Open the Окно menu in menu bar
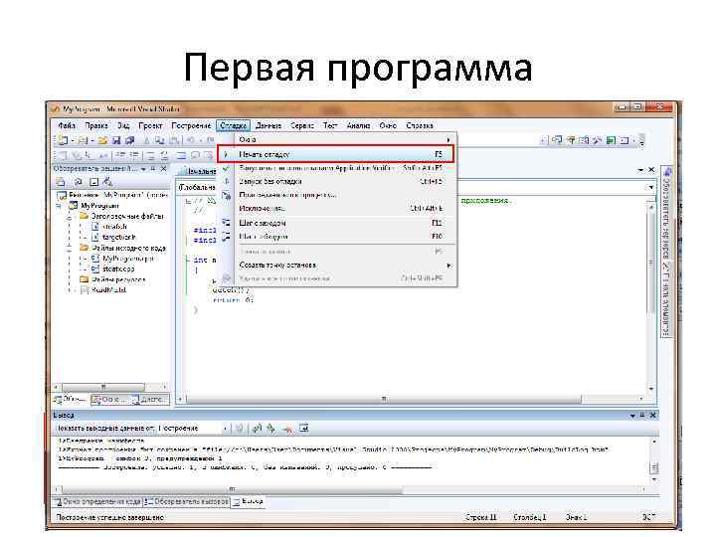The width and height of the screenshot is (716, 537). [x=388, y=125]
